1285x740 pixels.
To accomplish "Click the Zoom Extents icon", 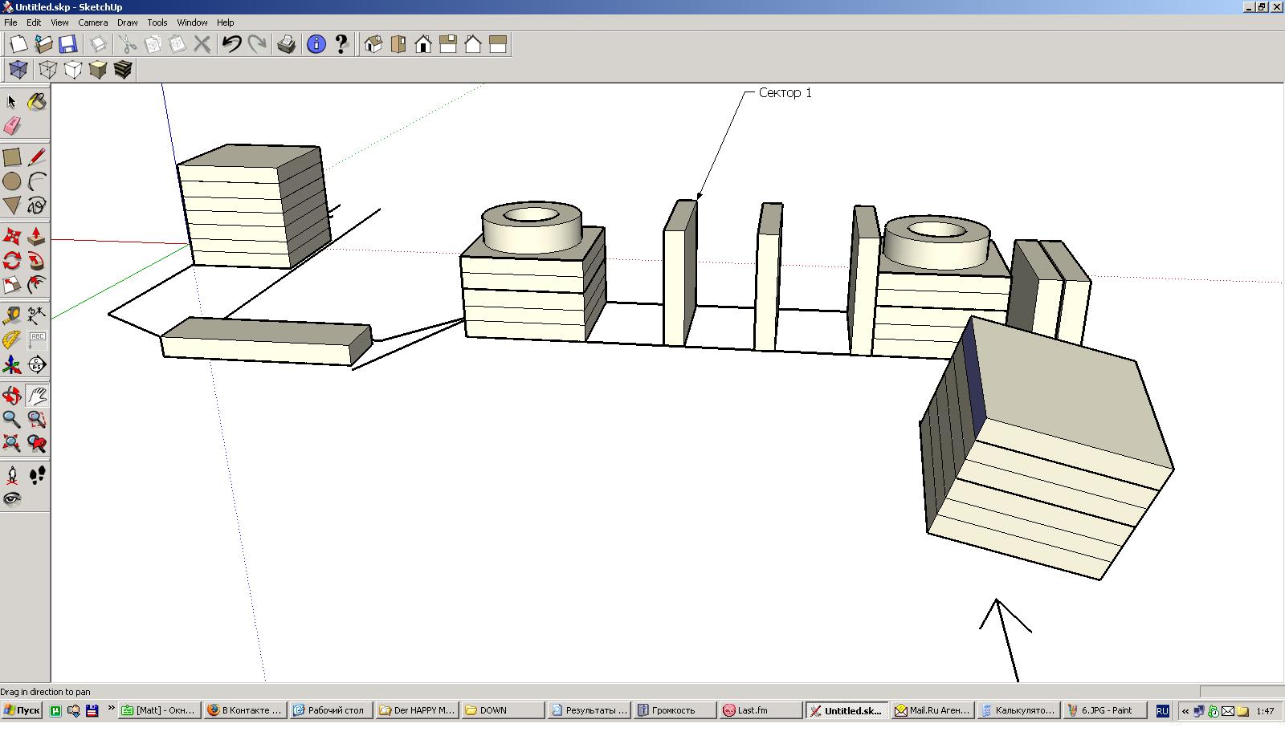I will (x=12, y=443).
